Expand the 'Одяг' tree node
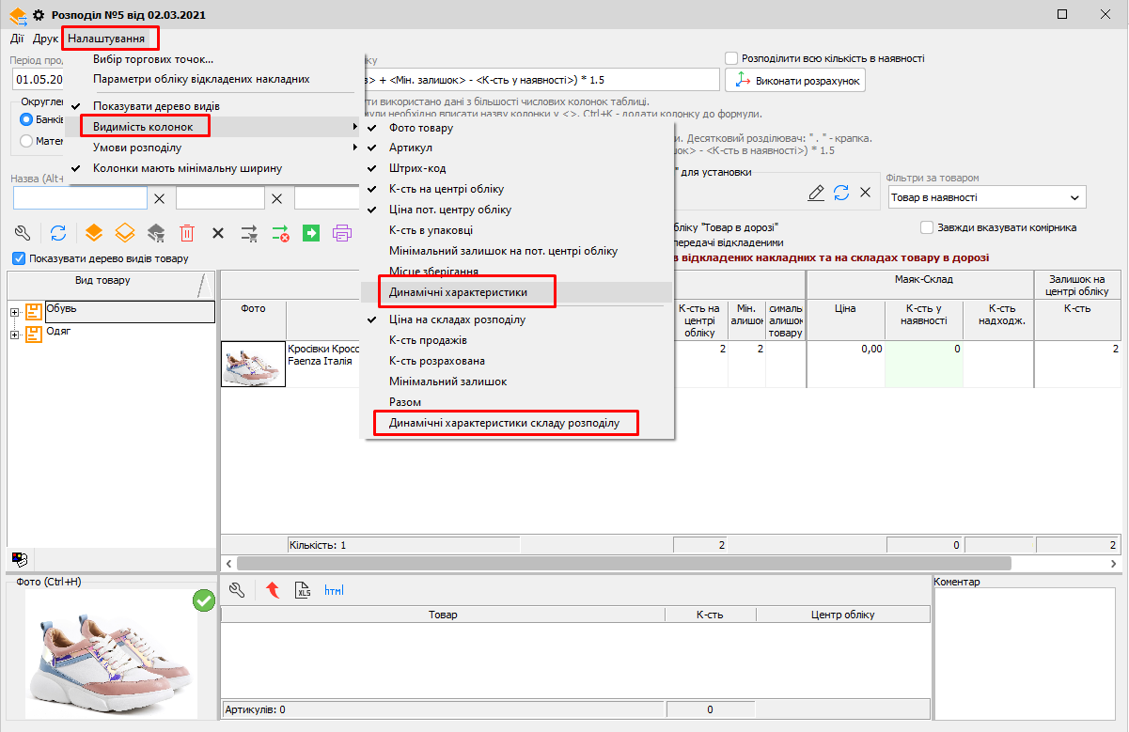The height and width of the screenshot is (732, 1129). point(15,334)
